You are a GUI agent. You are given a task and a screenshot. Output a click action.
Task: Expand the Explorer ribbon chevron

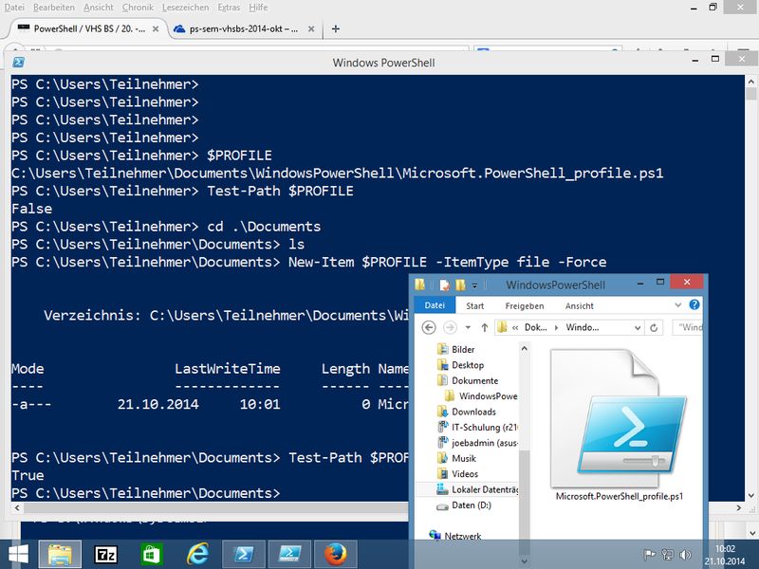point(678,304)
